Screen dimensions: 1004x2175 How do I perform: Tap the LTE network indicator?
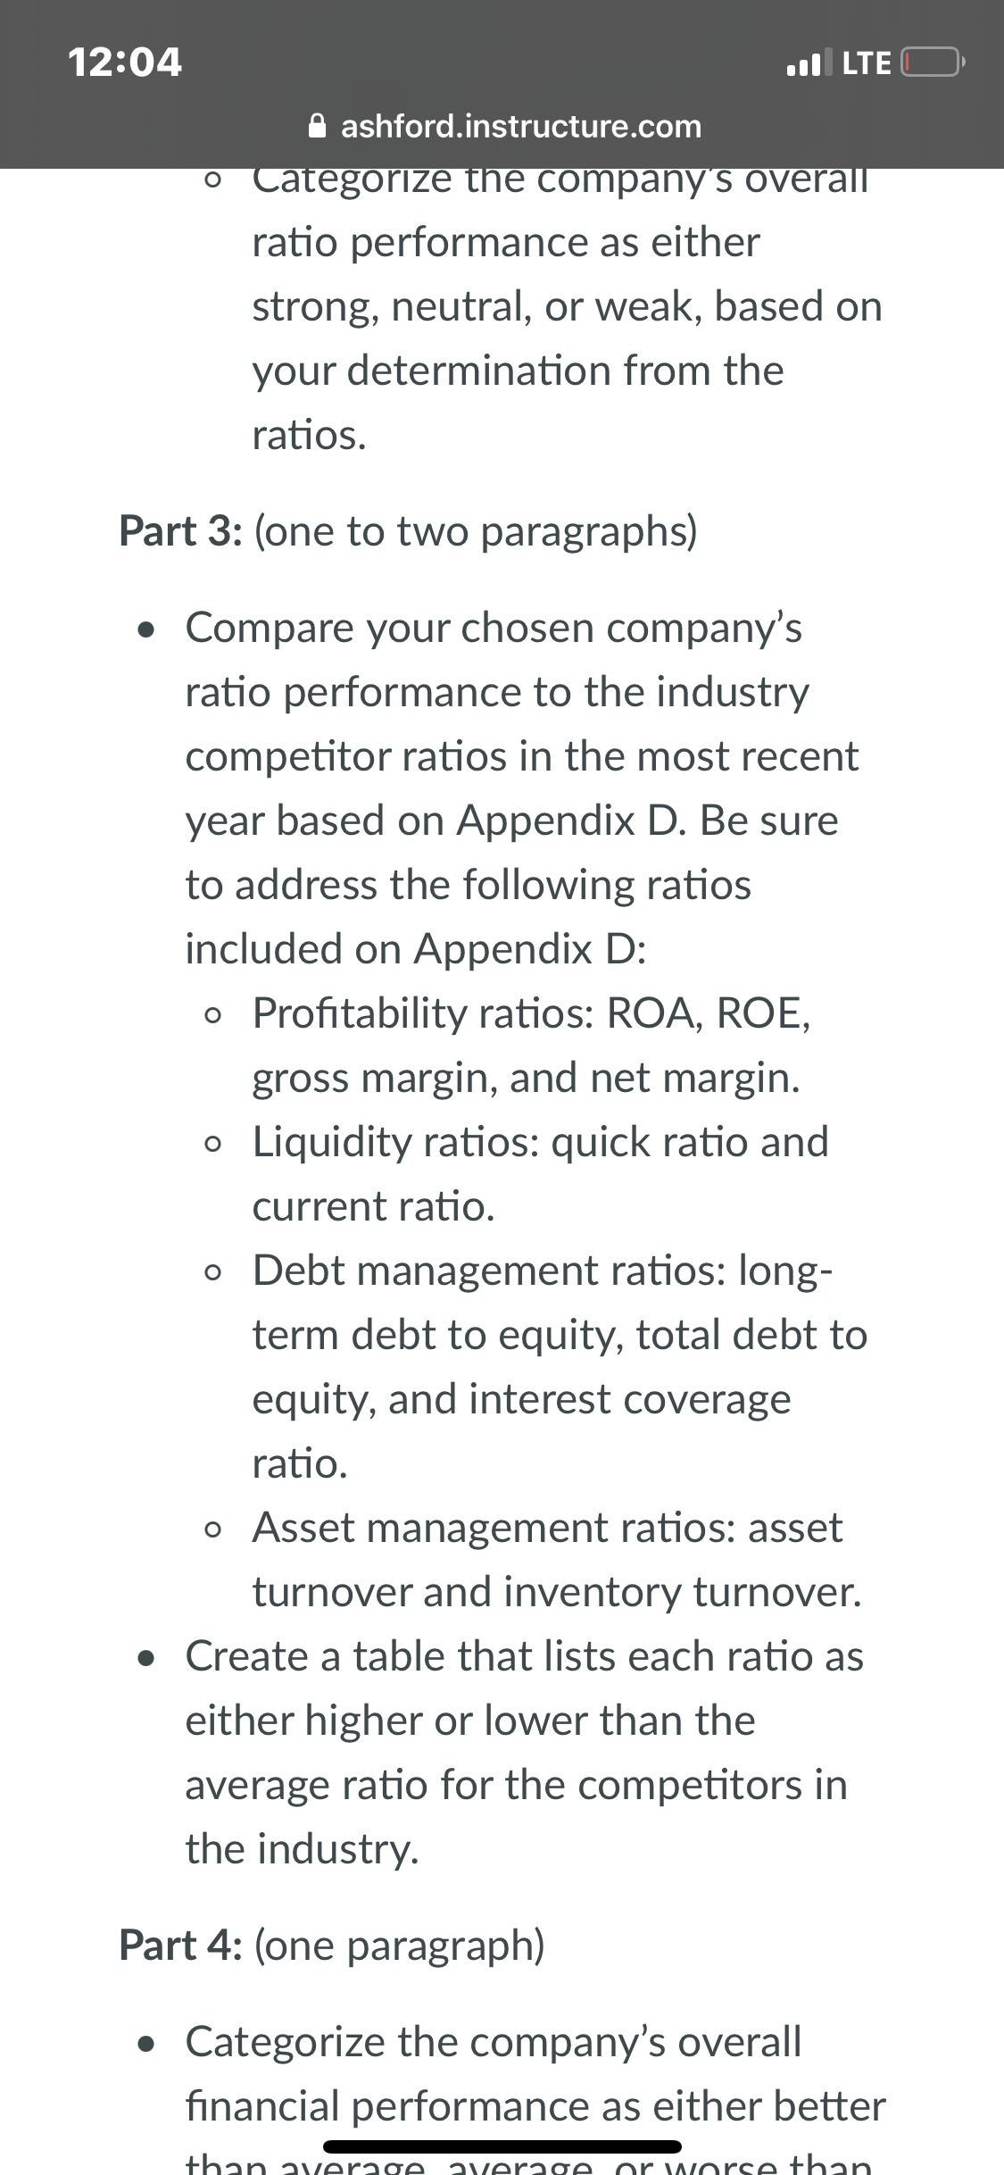pos(867,63)
